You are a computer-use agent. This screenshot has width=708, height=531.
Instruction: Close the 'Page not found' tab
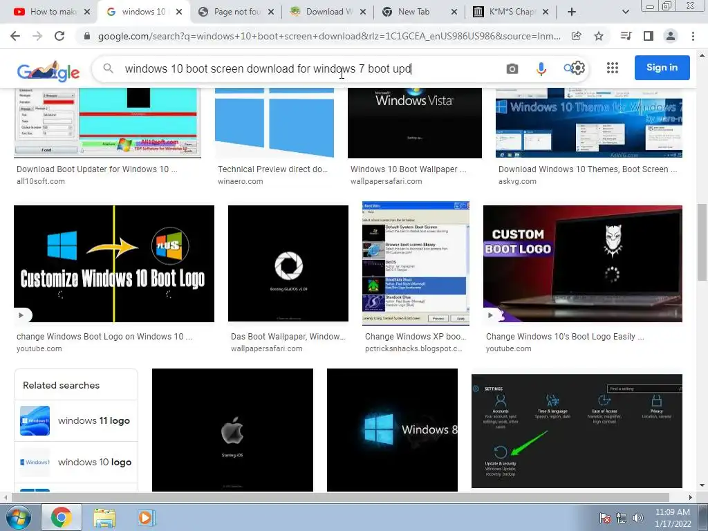pyautogui.click(x=271, y=12)
